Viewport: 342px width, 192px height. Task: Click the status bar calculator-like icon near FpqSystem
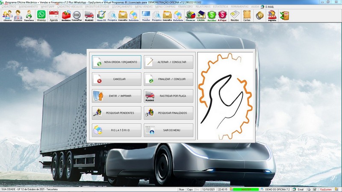tap(315, 189)
